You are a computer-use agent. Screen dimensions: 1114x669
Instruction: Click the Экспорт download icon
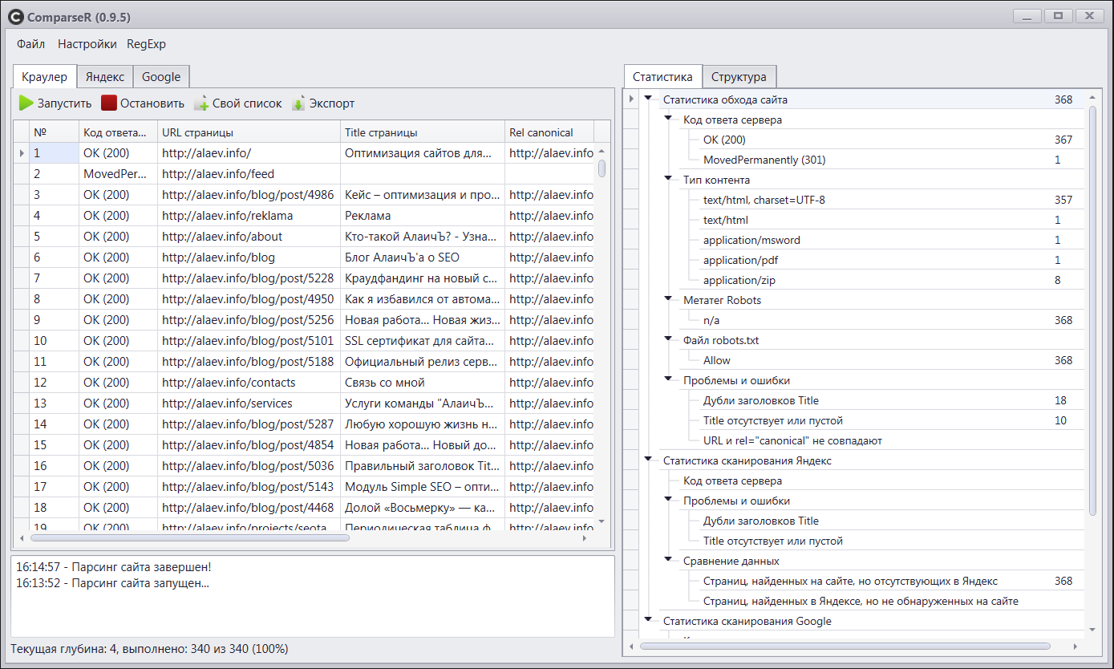pyautogui.click(x=298, y=103)
